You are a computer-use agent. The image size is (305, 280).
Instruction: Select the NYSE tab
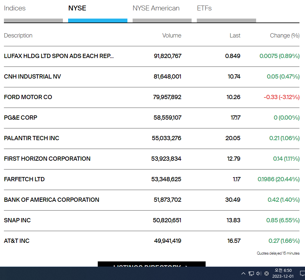77,8
